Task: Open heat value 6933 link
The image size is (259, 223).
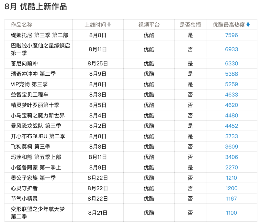Action: 231,49
